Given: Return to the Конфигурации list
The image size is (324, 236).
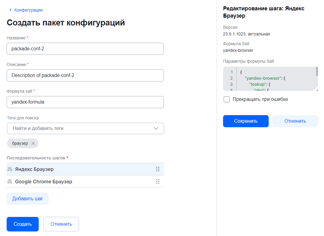Looking at the screenshot, I should pos(28,10).
